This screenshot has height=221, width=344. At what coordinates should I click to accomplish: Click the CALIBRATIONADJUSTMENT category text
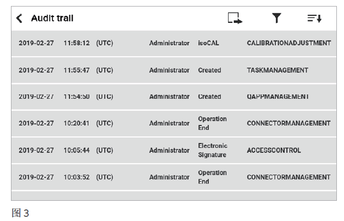tap(289, 43)
